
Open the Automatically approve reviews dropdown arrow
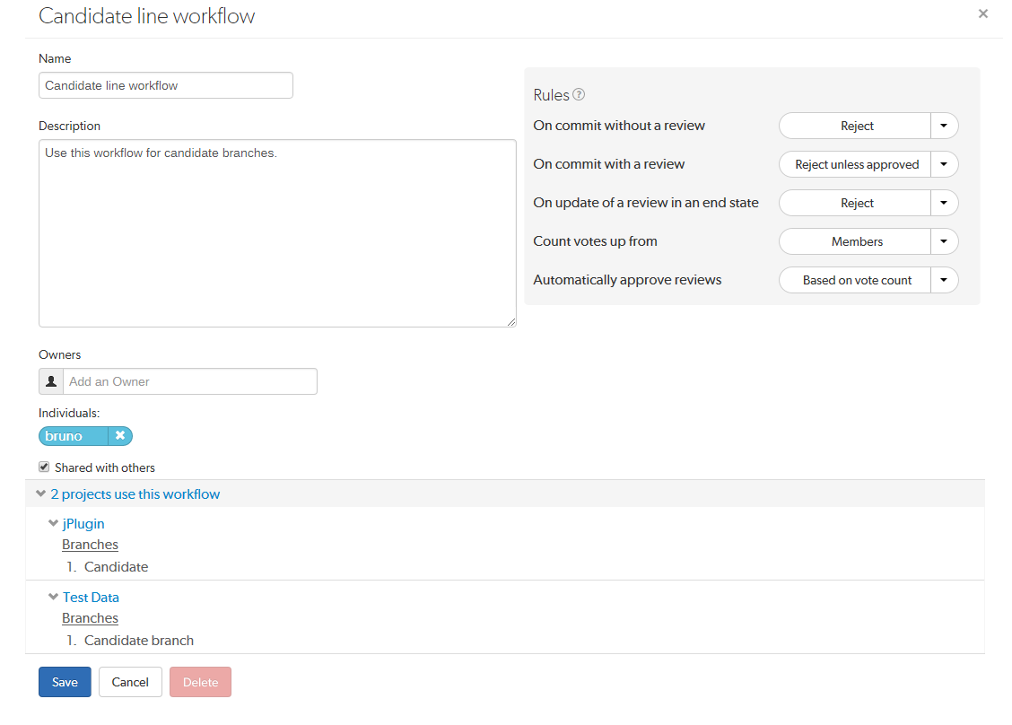coord(944,280)
